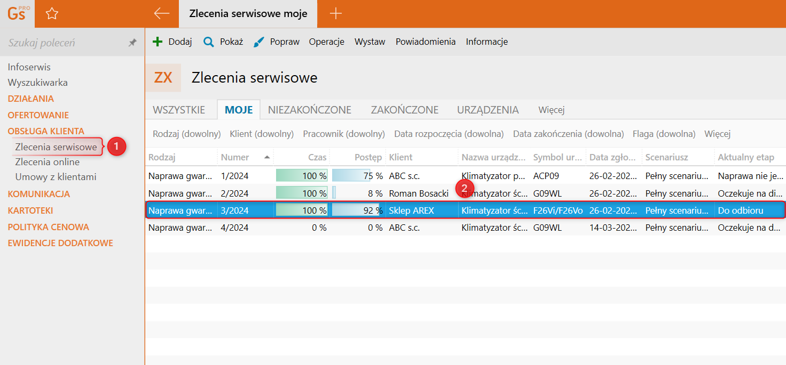Screen dimensions: 786x365
Task: Open the Rodzaj (dowolny) filter
Action: (186, 134)
